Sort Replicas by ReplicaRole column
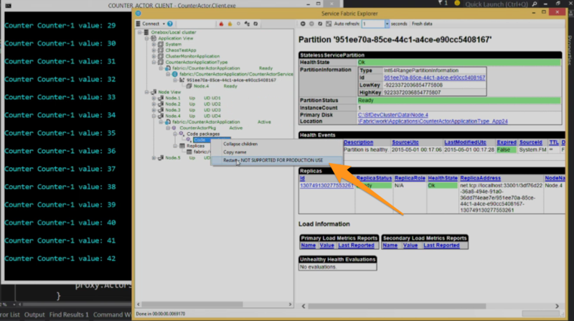Viewport: 574px width, 321px height. (x=410, y=177)
